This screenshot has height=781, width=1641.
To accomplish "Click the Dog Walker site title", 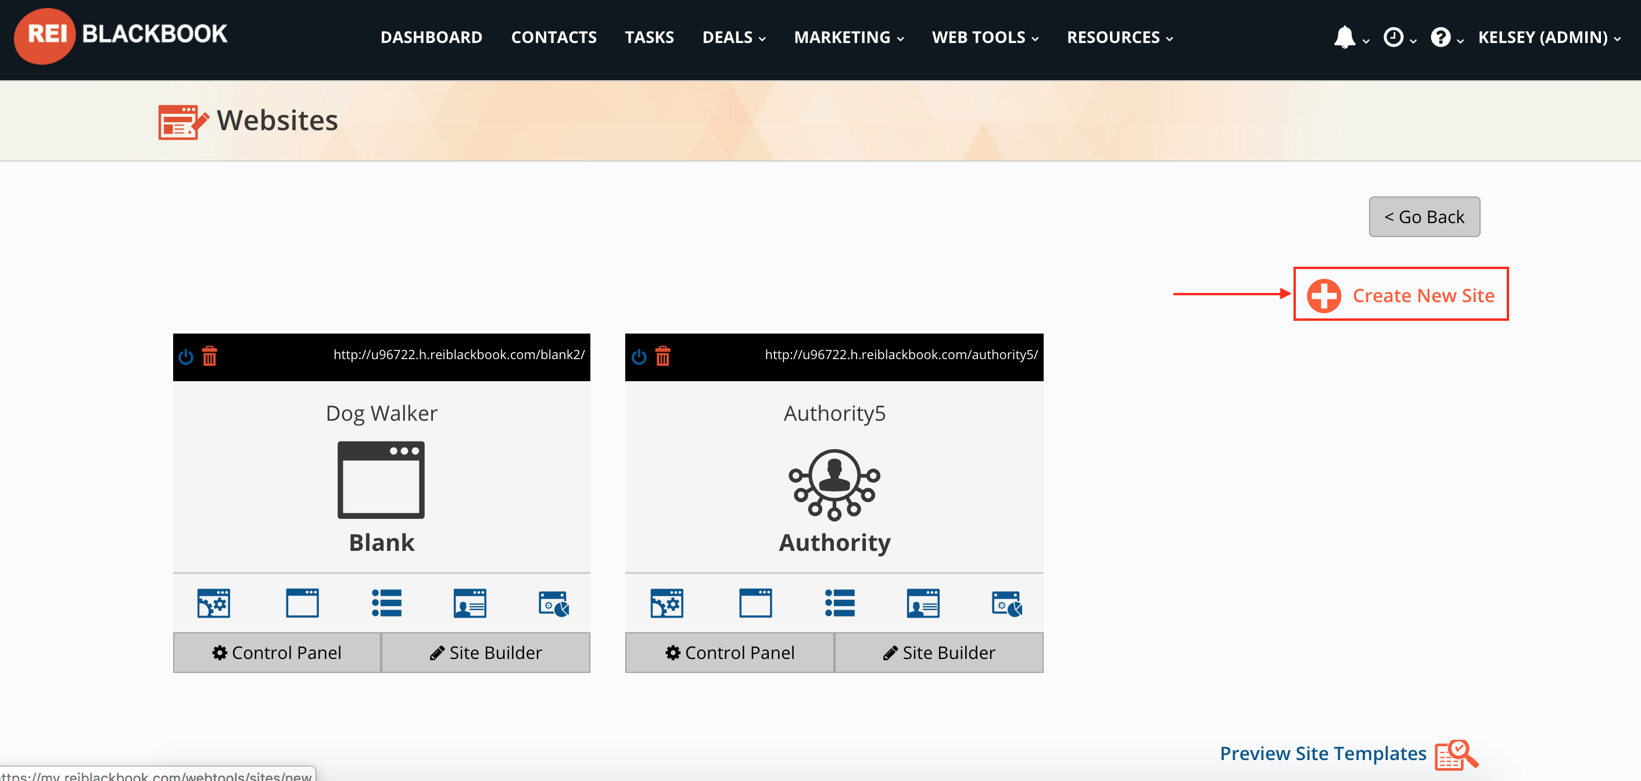I will (382, 413).
